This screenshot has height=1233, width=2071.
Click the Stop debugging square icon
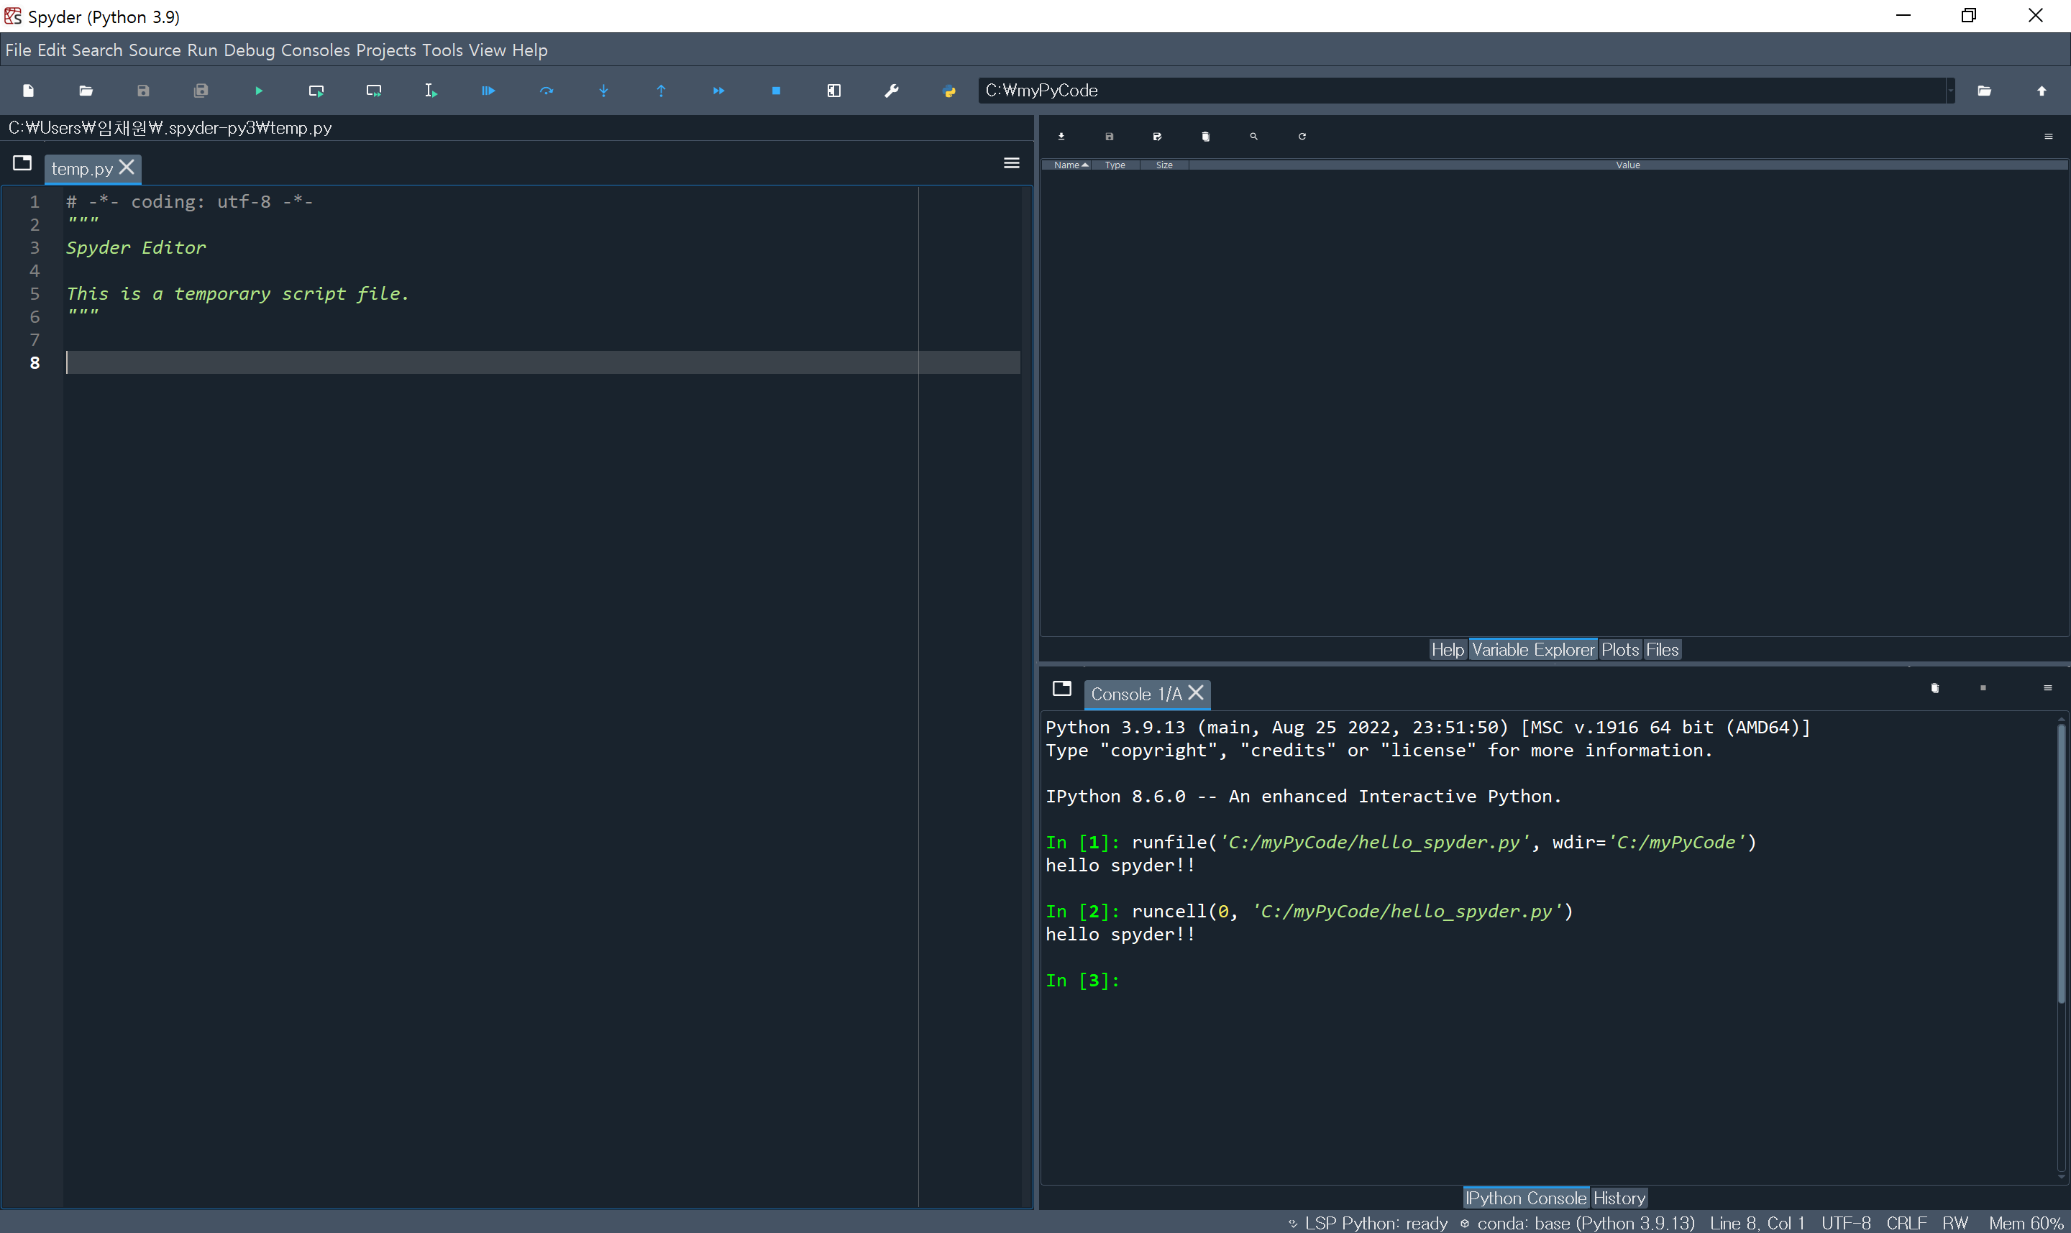775,91
